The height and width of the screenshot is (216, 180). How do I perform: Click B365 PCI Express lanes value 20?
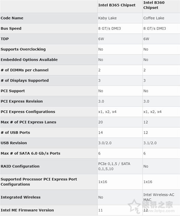point(100,122)
